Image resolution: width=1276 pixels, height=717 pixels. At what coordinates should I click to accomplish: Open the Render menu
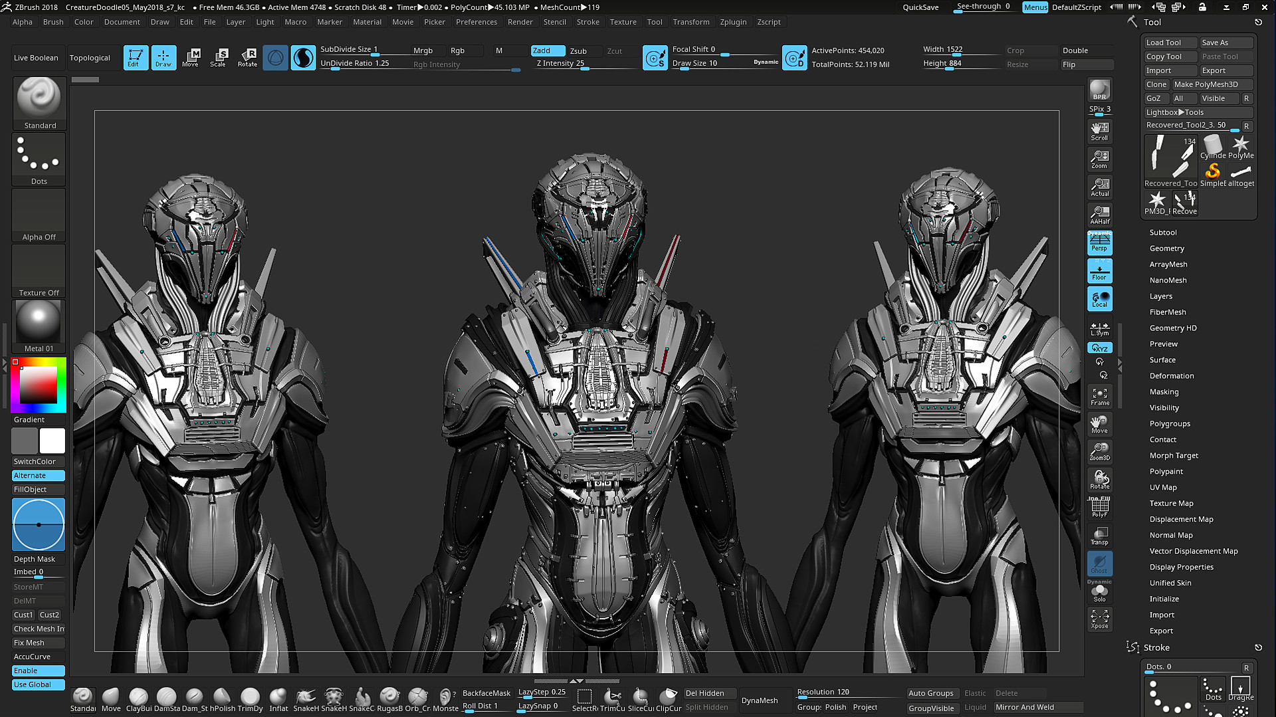tap(520, 22)
